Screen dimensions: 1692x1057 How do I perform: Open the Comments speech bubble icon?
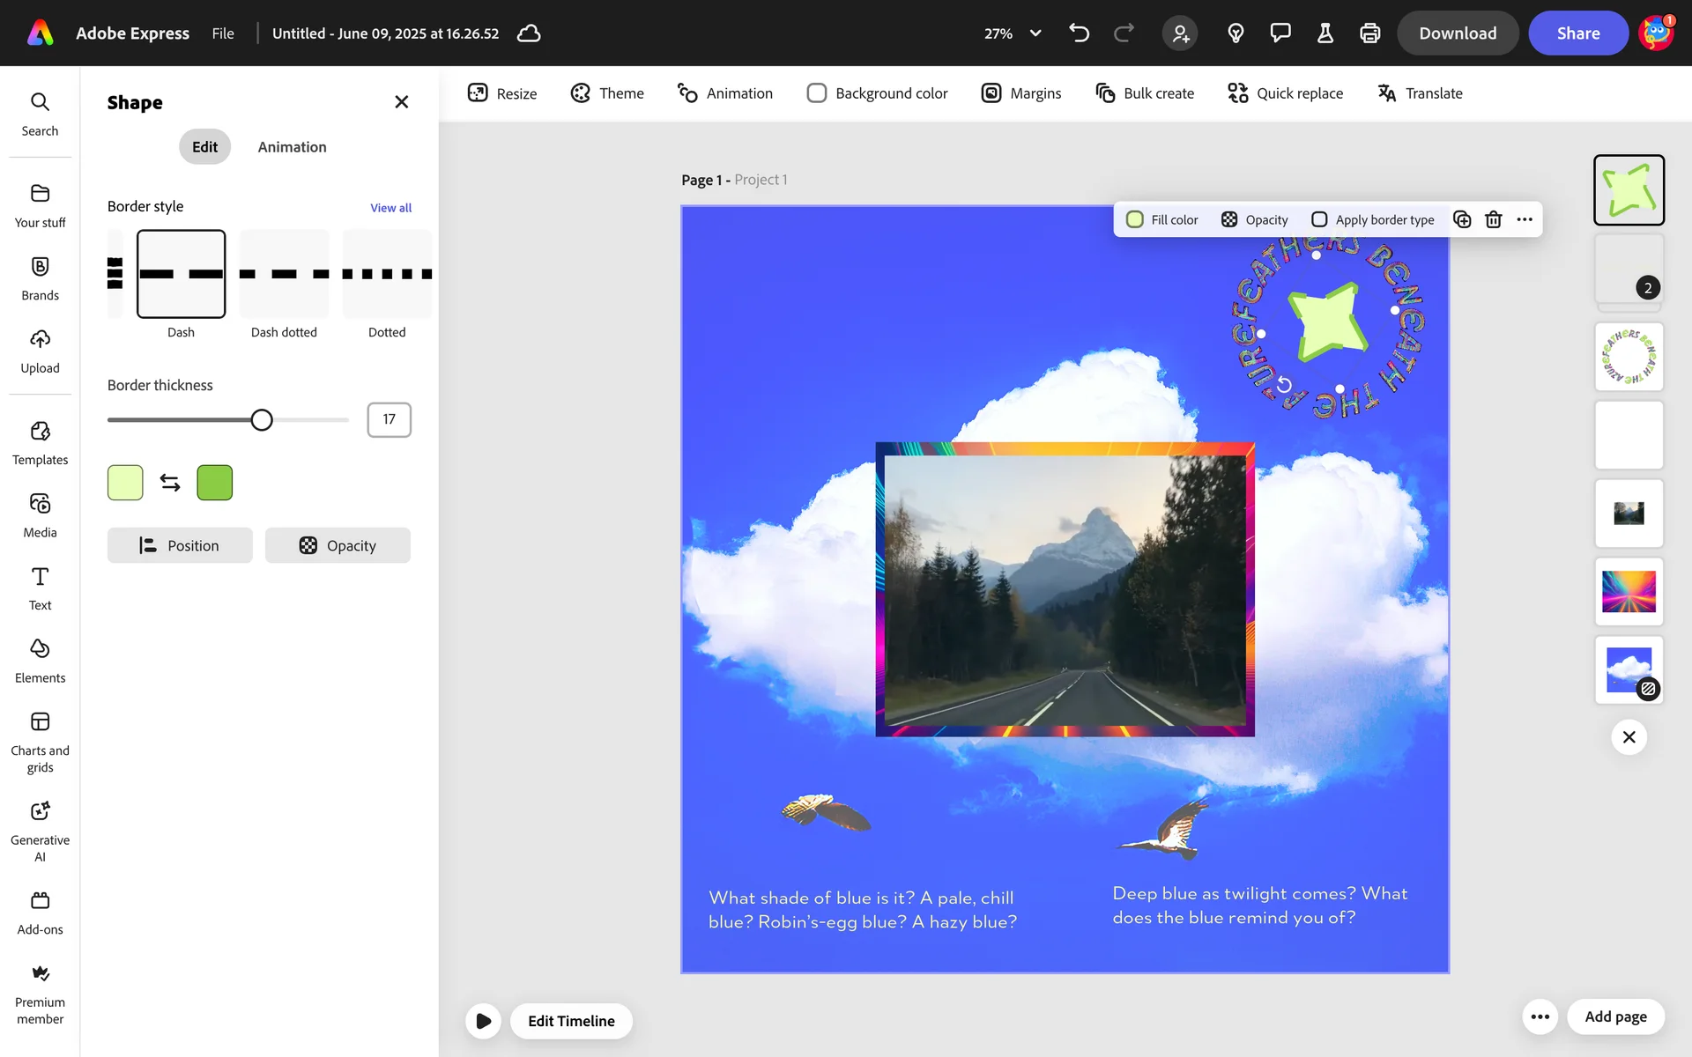tap(1280, 33)
